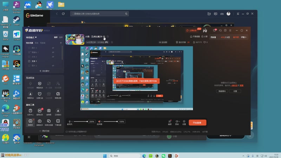Add a new scene with the plus icon
Viewport: 281px width, 158px height.
61,43
